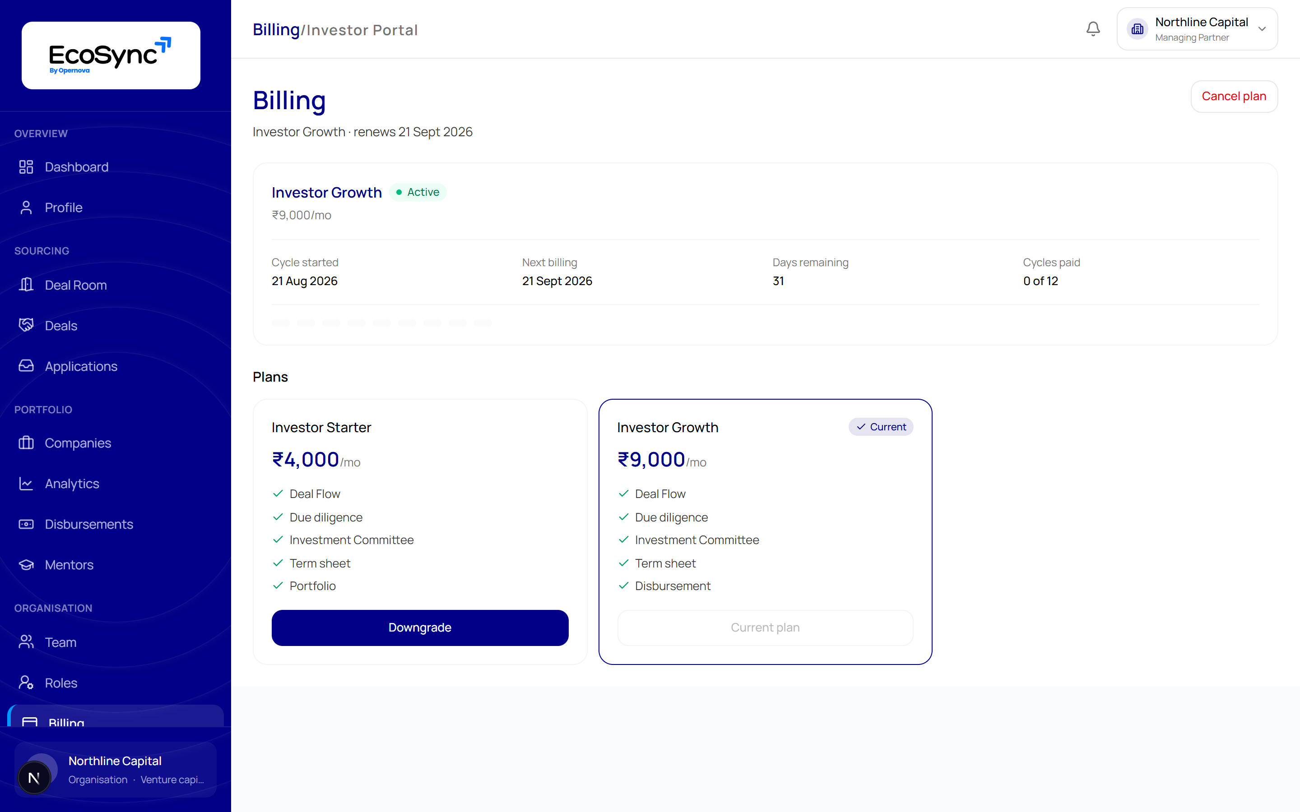Viewport: 1300px width, 812px height.
Task: Click first segment of cycle progress bar
Action: pos(280,323)
